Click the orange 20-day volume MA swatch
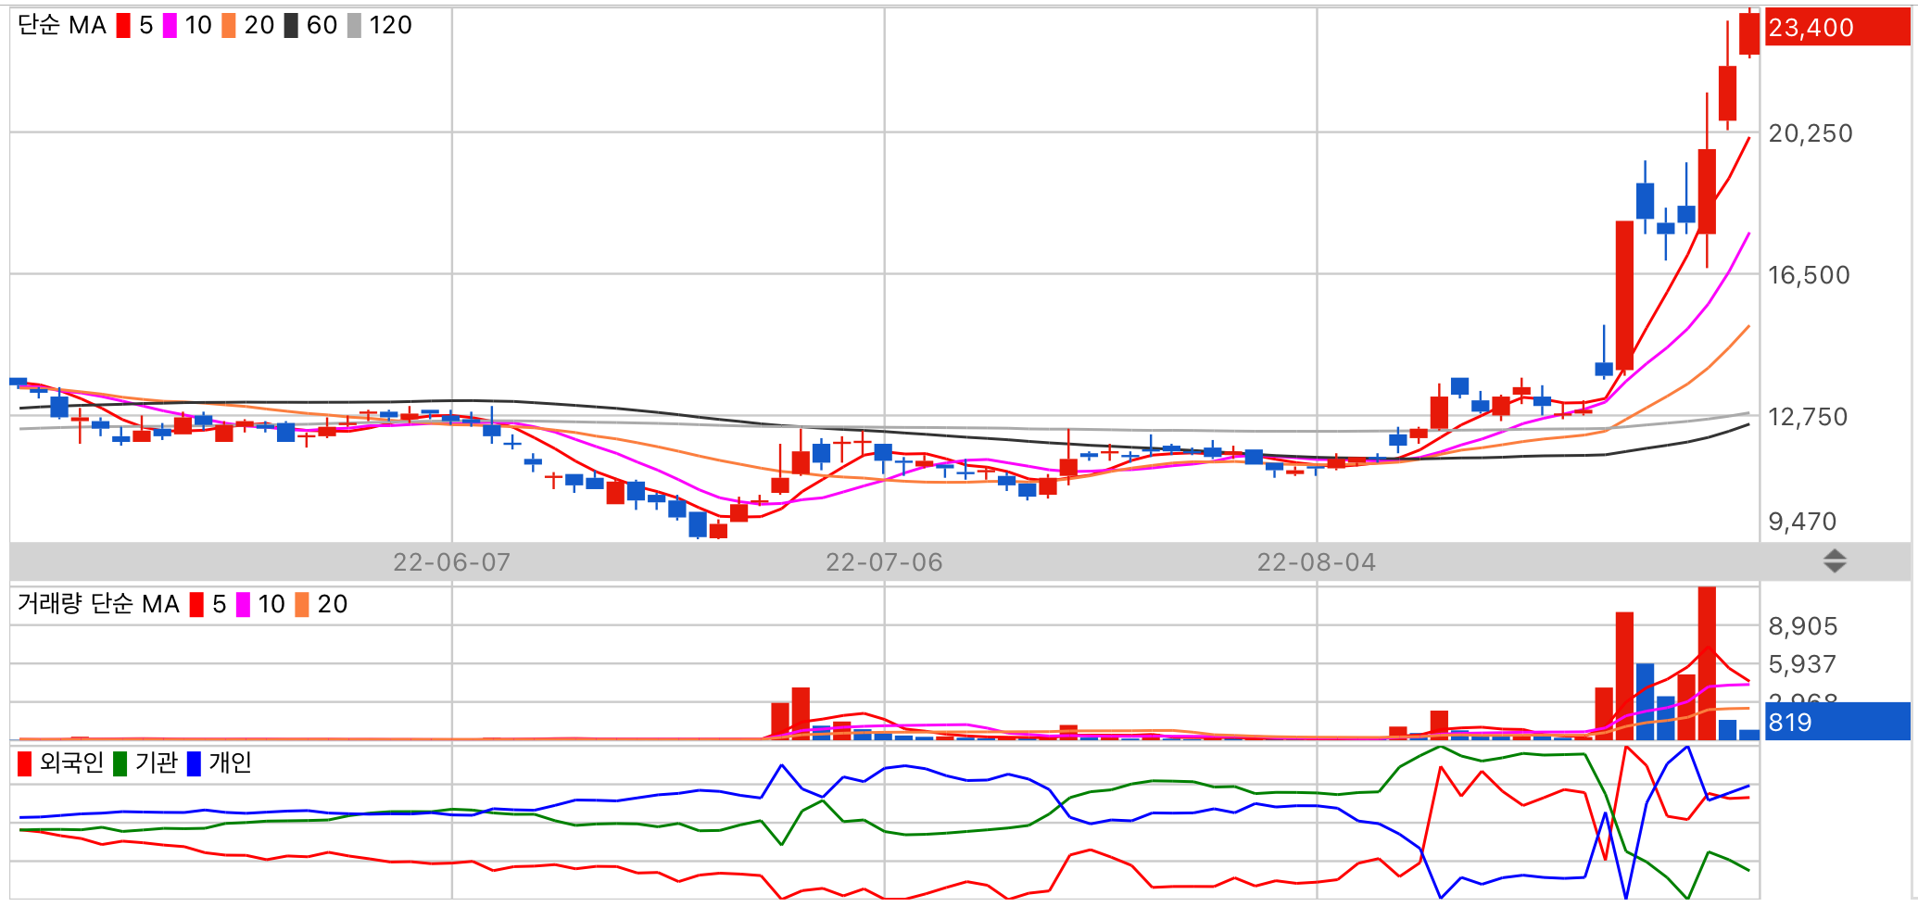This screenshot has height=907, width=1918. tap(302, 604)
